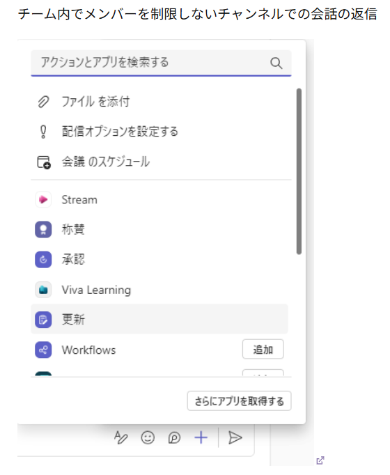Image resolution: width=390 pixels, height=475 pixels.
Task: Click the app list vertical scrollbar
Action: click(299, 171)
